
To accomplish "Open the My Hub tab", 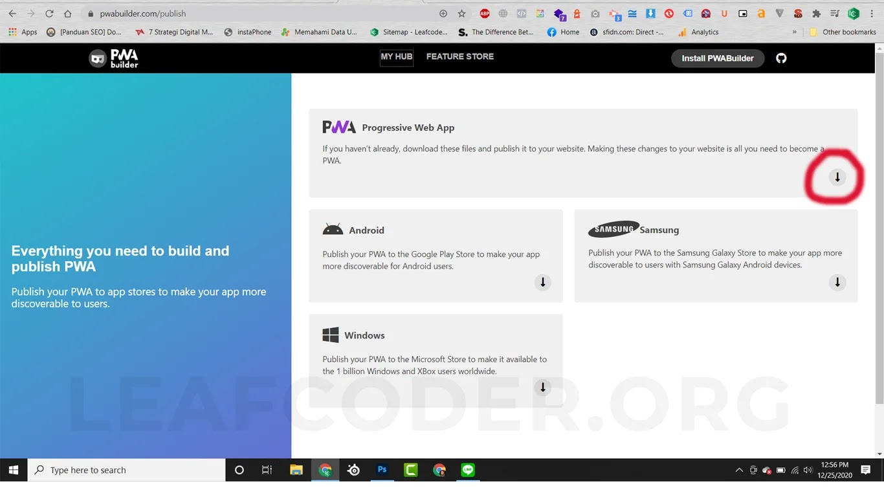I will (x=396, y=56).
